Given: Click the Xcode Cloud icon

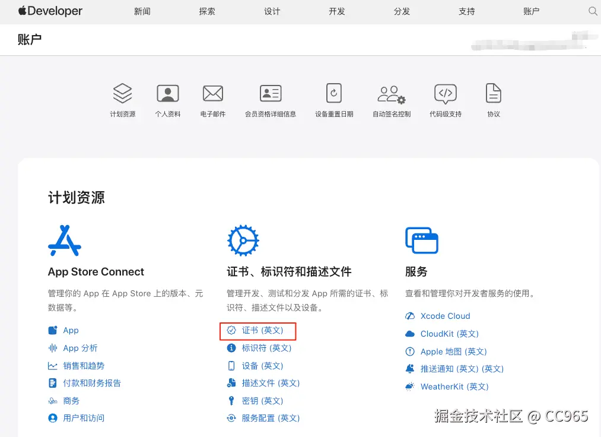Looking at the screenshot, I should [410, 316].
